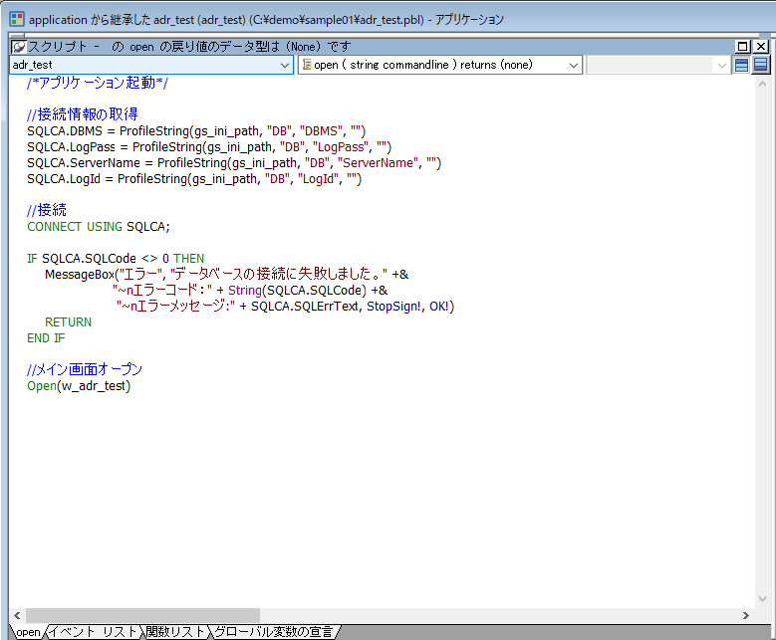Click the RETURN statement in the code

tap(68, 321)
